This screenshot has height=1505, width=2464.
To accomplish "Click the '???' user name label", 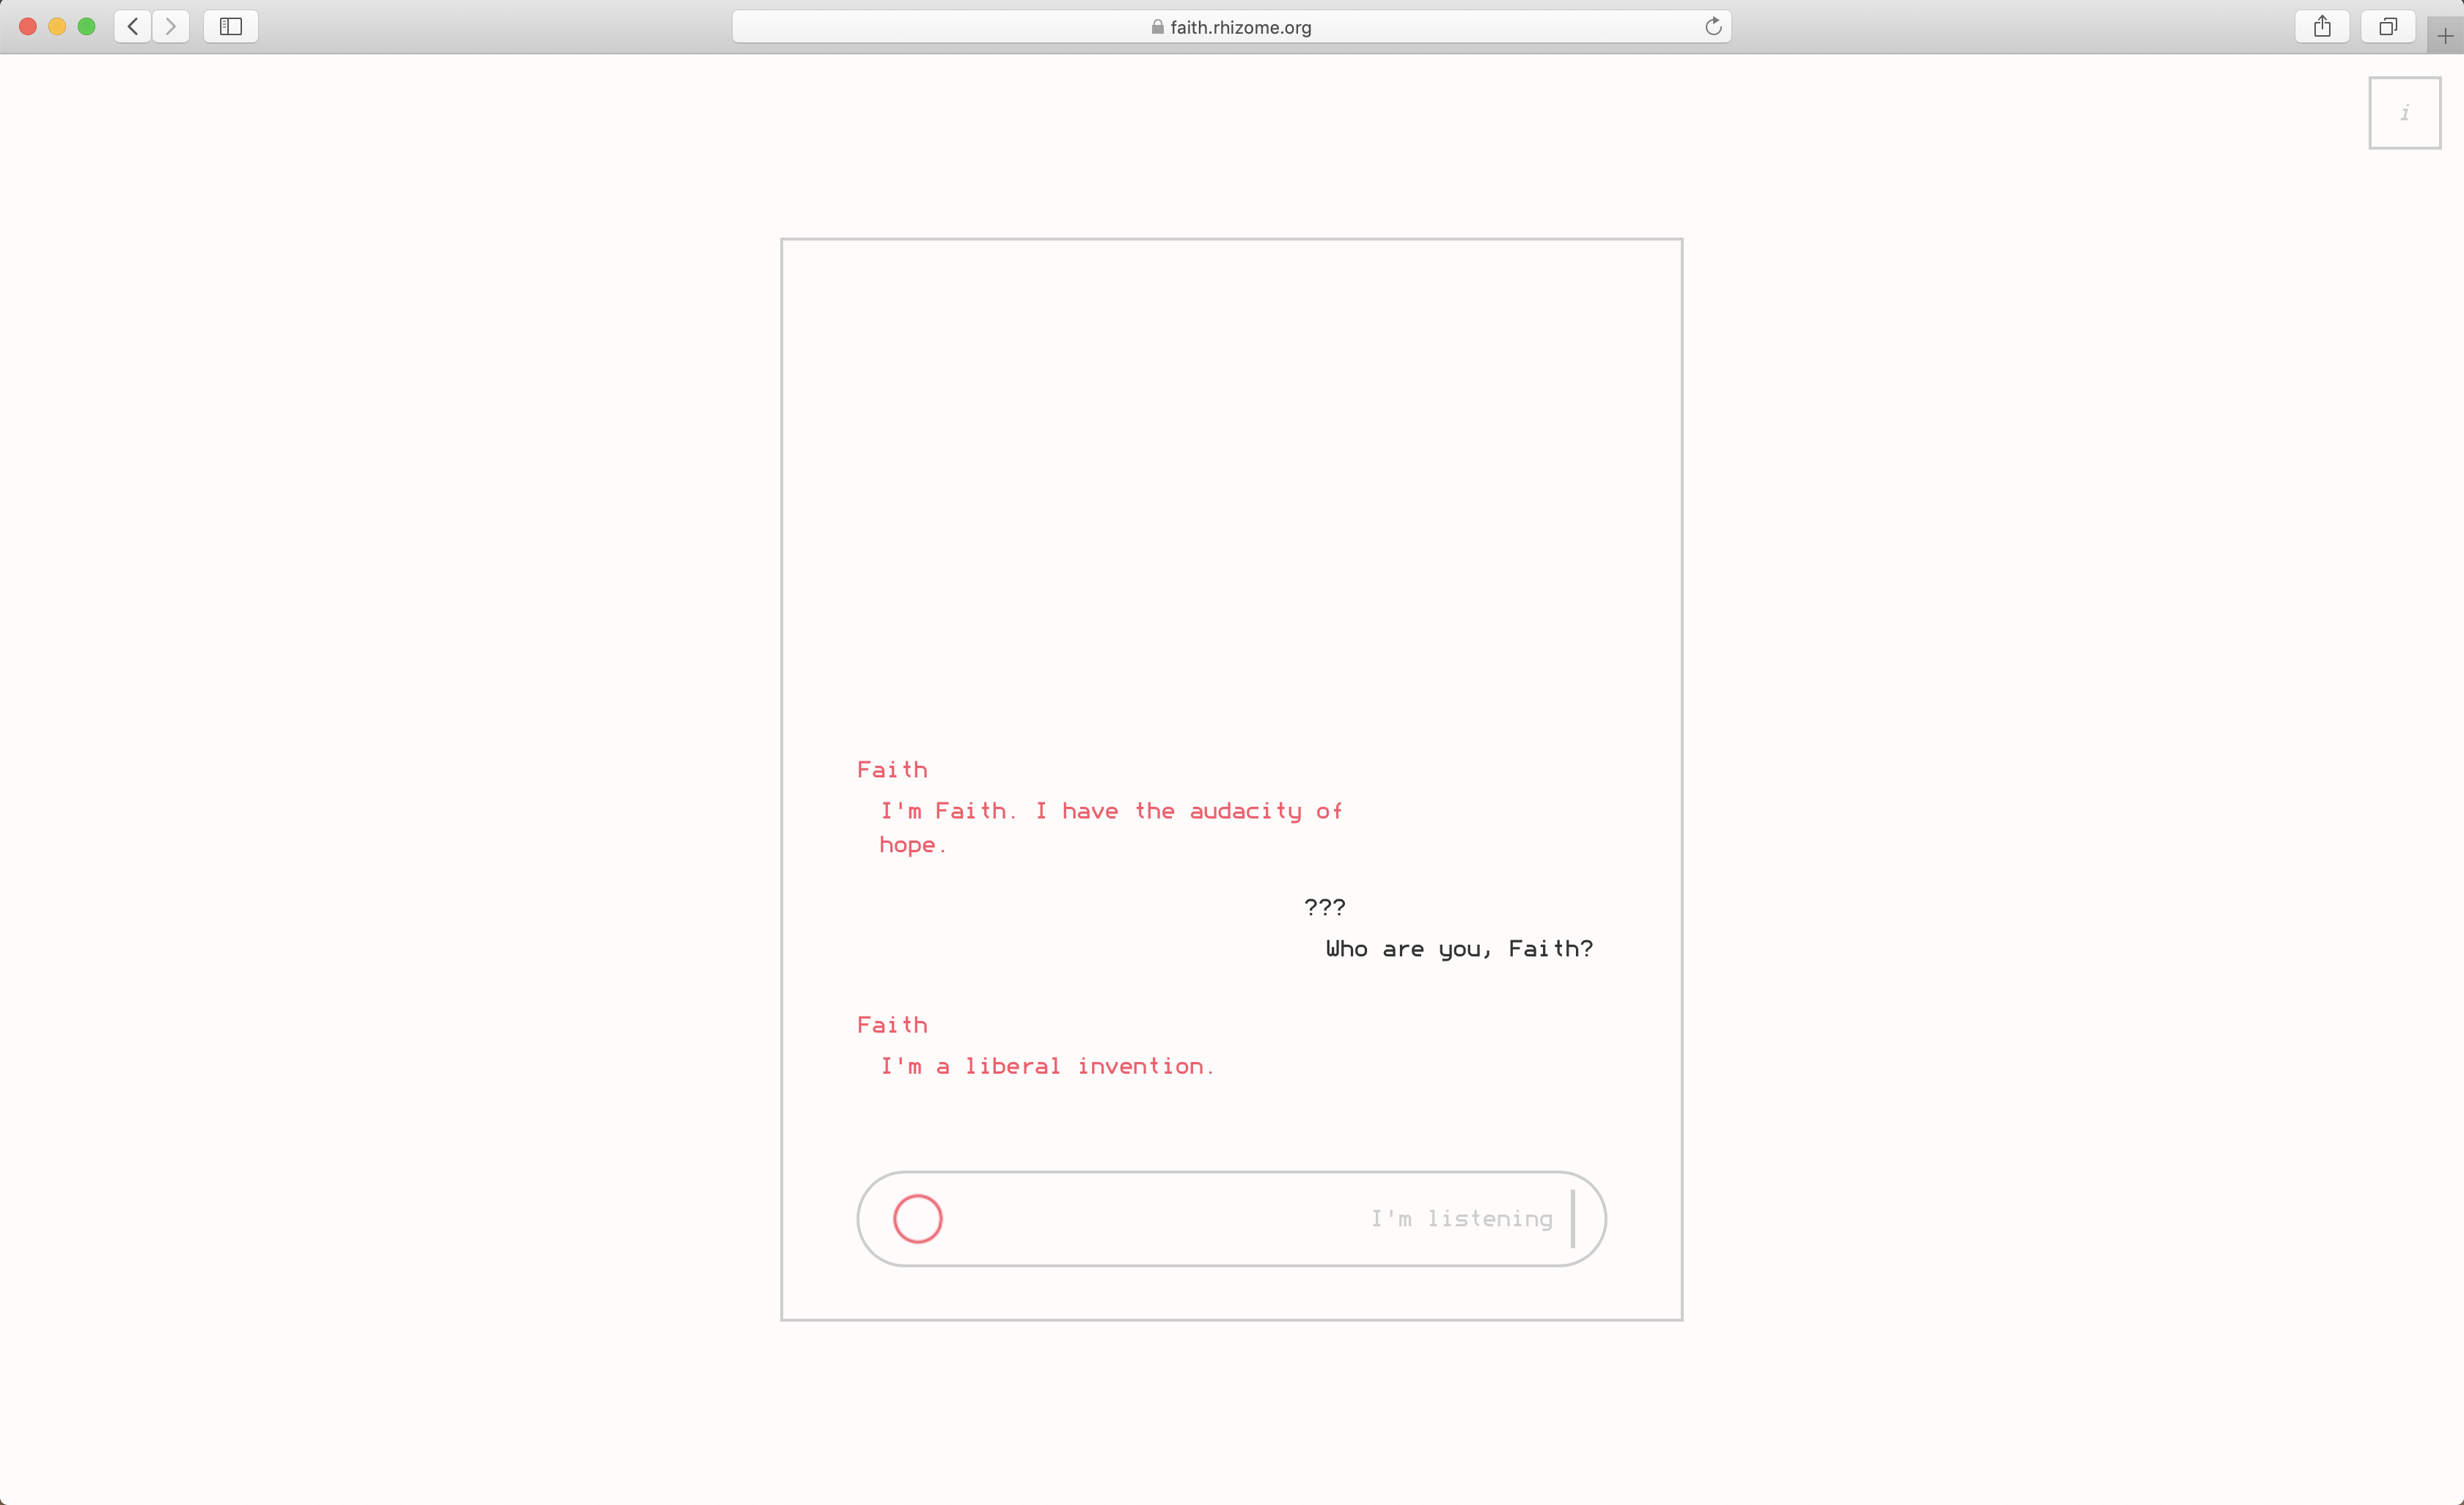I will point(1324,906).
